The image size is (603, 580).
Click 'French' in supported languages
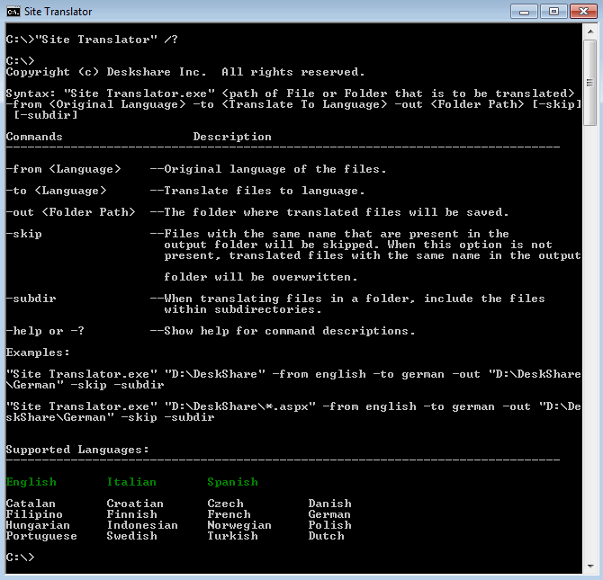(x=229, y=514)
